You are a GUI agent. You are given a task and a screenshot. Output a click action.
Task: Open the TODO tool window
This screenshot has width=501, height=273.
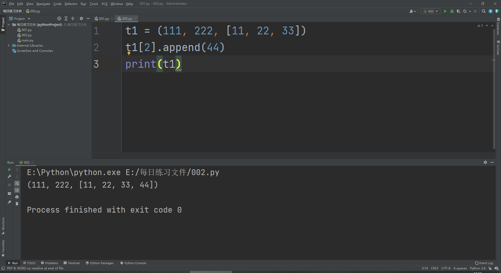point(29,263)
